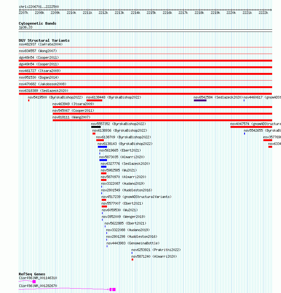Viewport: 281px width, 293px height.
Task: Click the 2218k ruler marker
Action: tap(199, 13)
